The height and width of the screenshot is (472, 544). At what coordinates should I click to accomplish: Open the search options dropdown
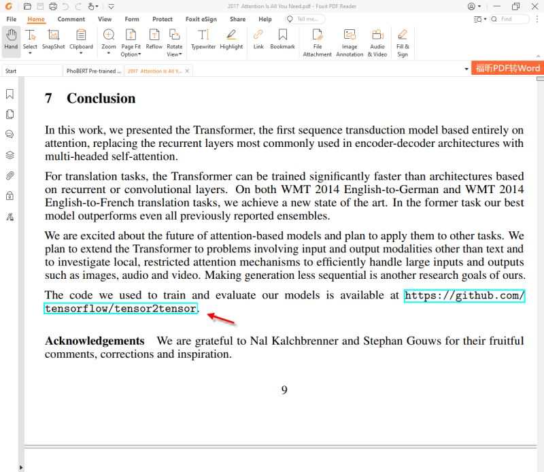tap(480, 19)
